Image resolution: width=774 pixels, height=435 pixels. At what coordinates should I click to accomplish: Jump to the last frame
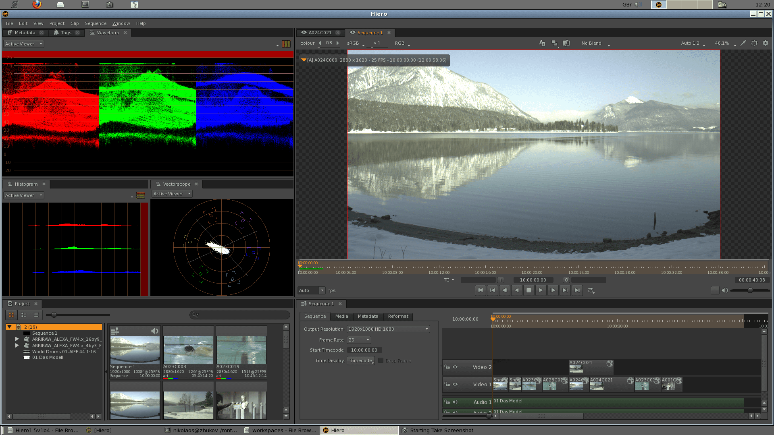[x=577, y=290]
